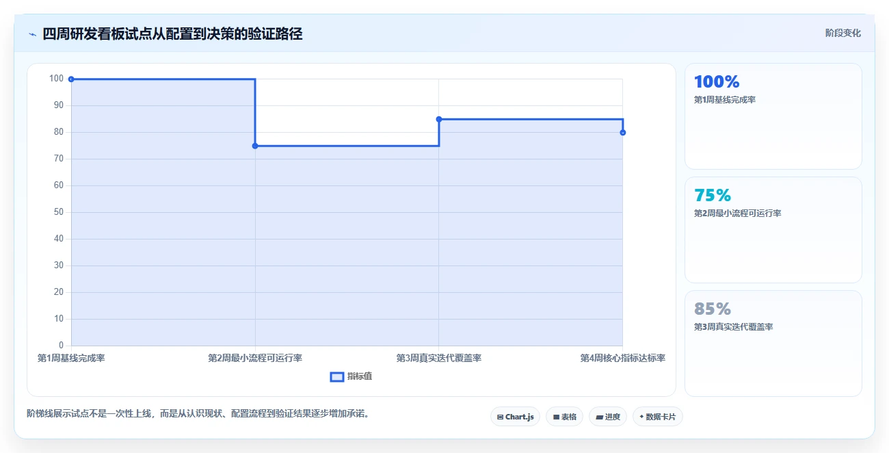Image resolution: width=889 pixels, height=453 pixels.
Task: Click x-axis label 第2周最小流程可运行率
Action: coord(255,358)
